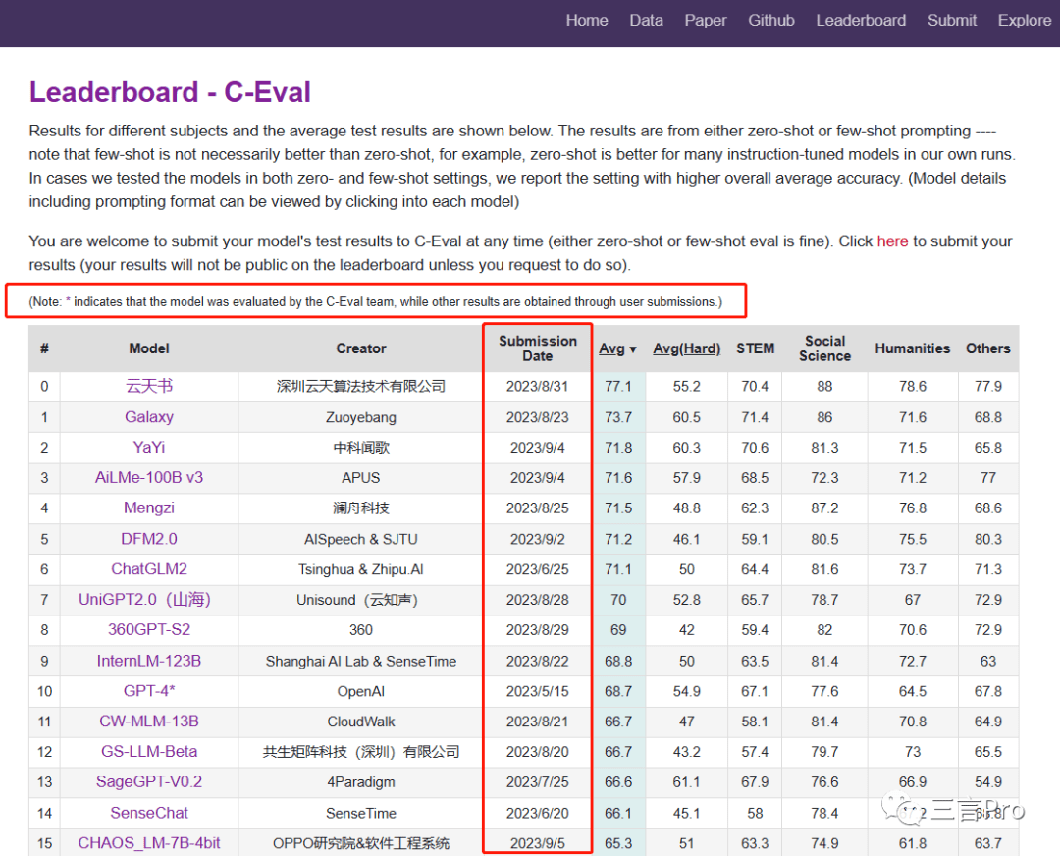Image resolution: width=1060 pixels, height=856 pixels.
Task: Select the Humanities score '78.6'
Action: coord(913,386)
